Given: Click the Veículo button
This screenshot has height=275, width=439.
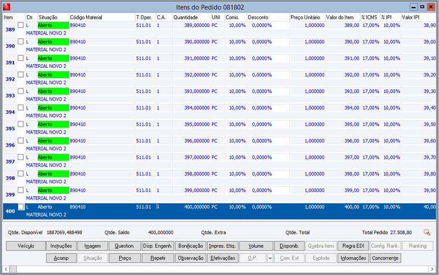Looking at the screenshot, I should [x=26, y=246].
